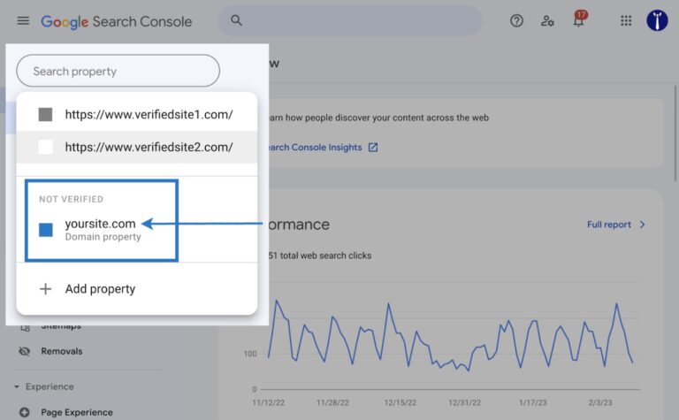
Task: Click the plus icon beside Add property
Action: pos(46,289)
